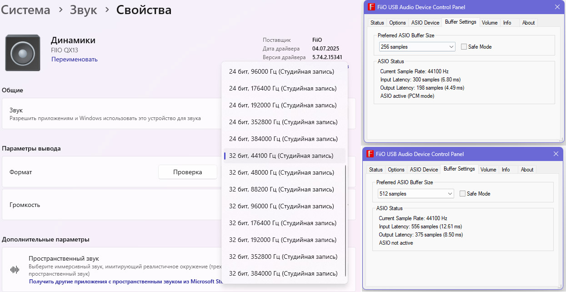This screenshot has width=566, height=292.
Task: Select 32 бит, 48000 Гц format
Action: [284, 172]
